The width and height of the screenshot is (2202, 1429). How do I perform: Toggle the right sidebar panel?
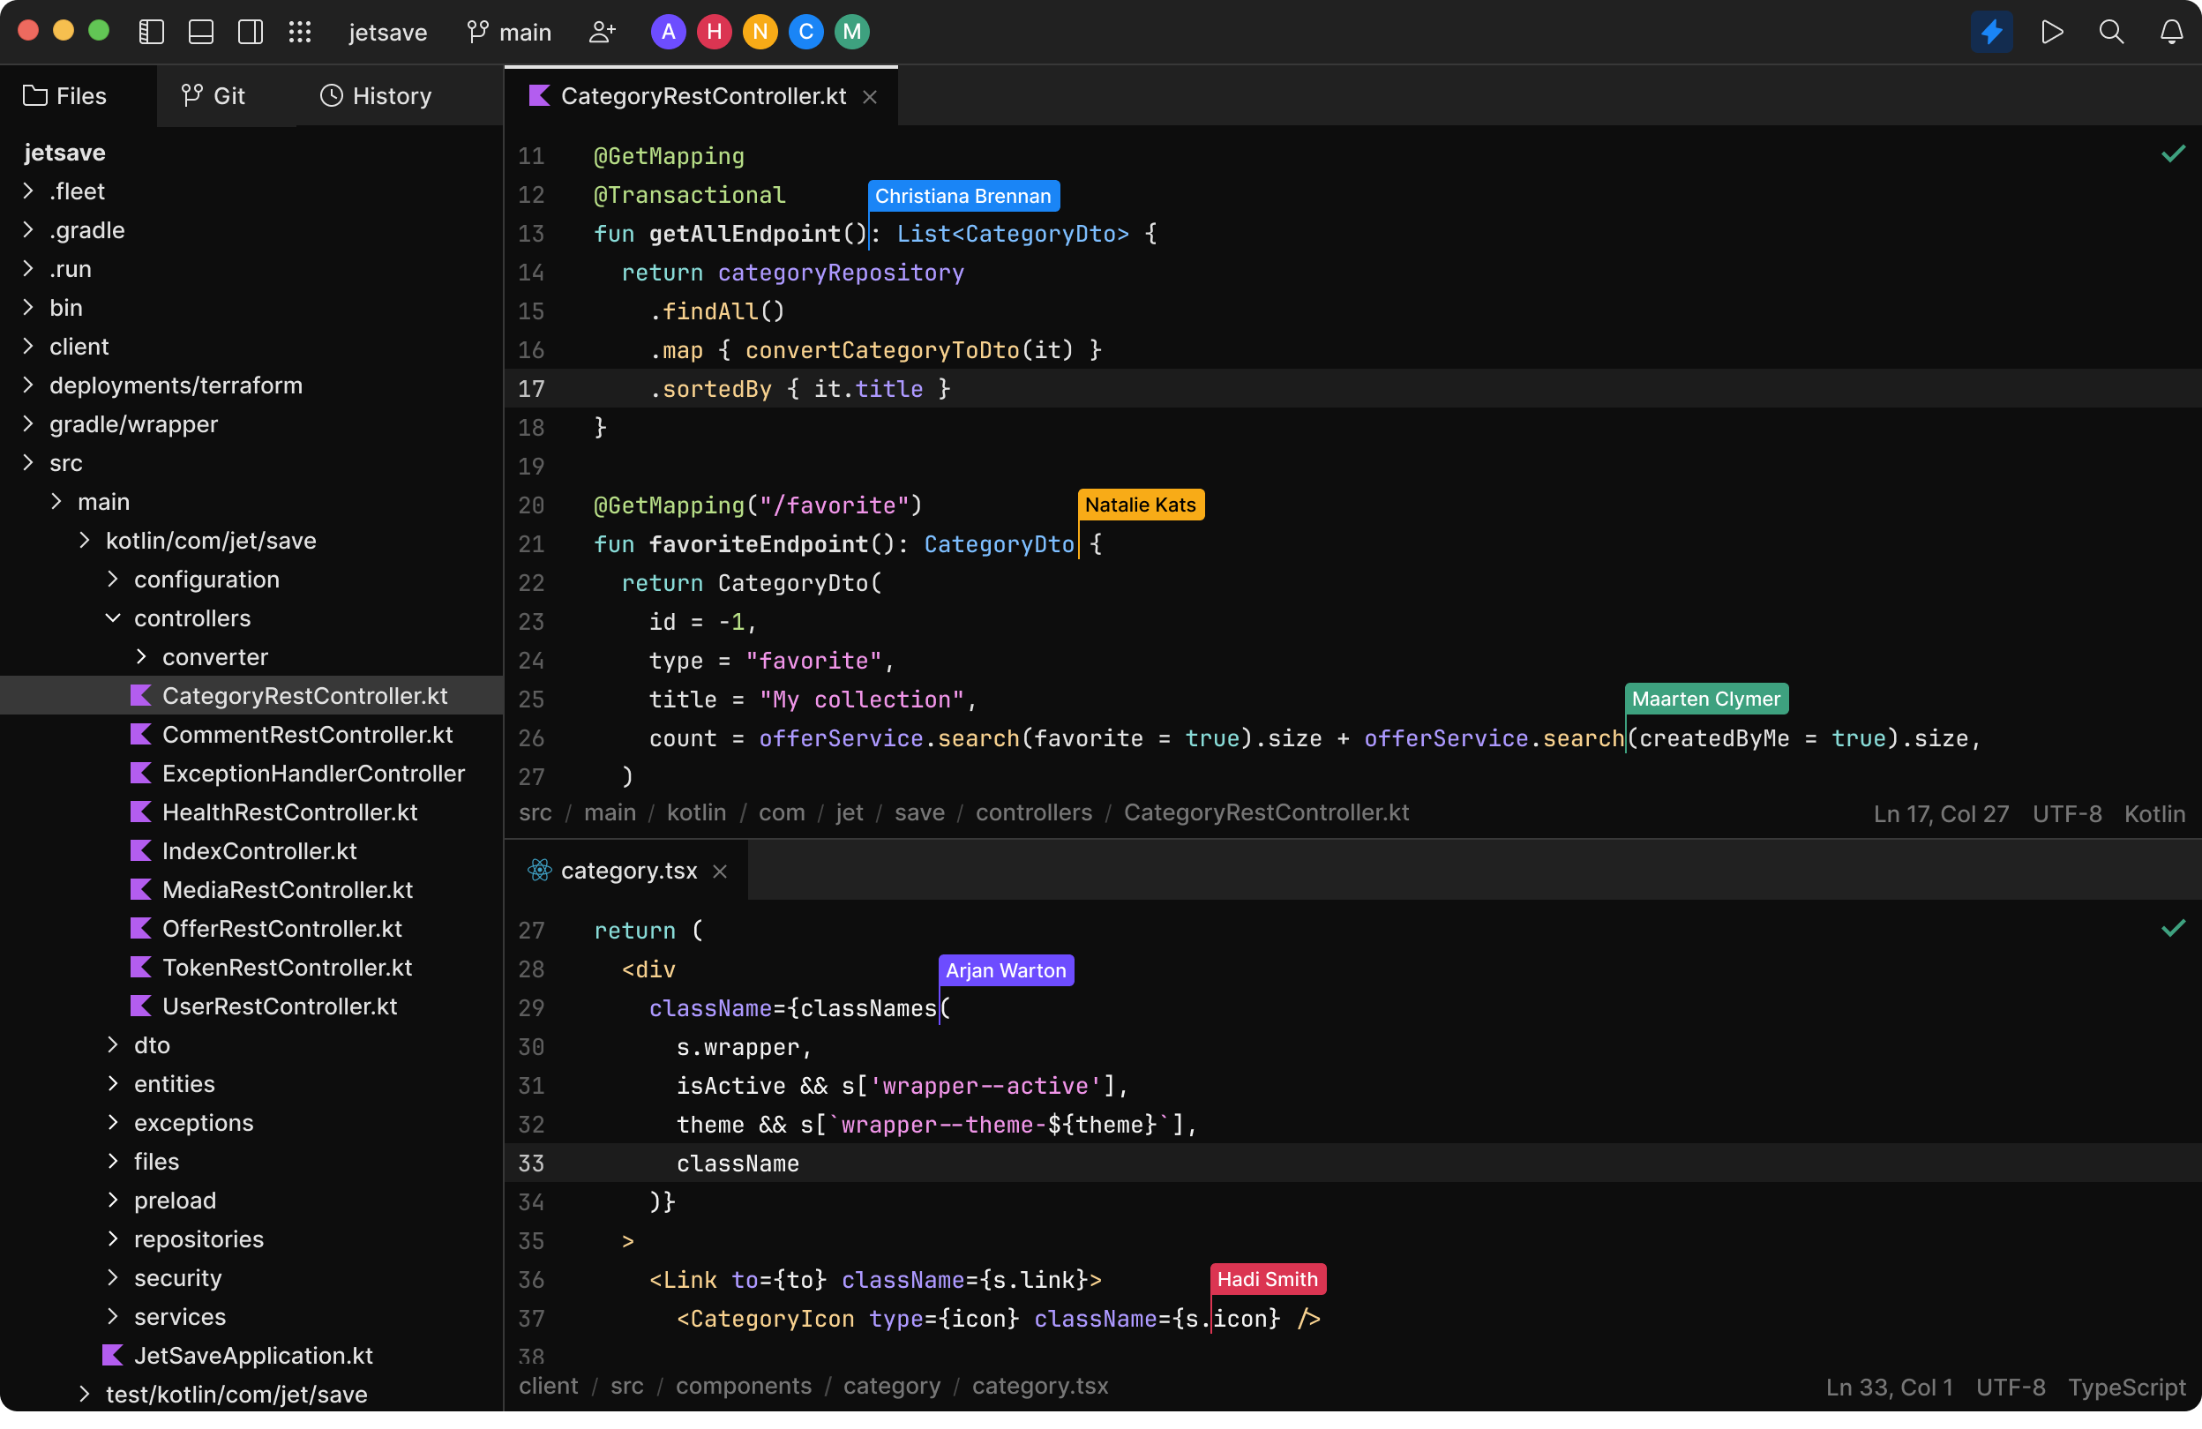click(x=250, y=31)
